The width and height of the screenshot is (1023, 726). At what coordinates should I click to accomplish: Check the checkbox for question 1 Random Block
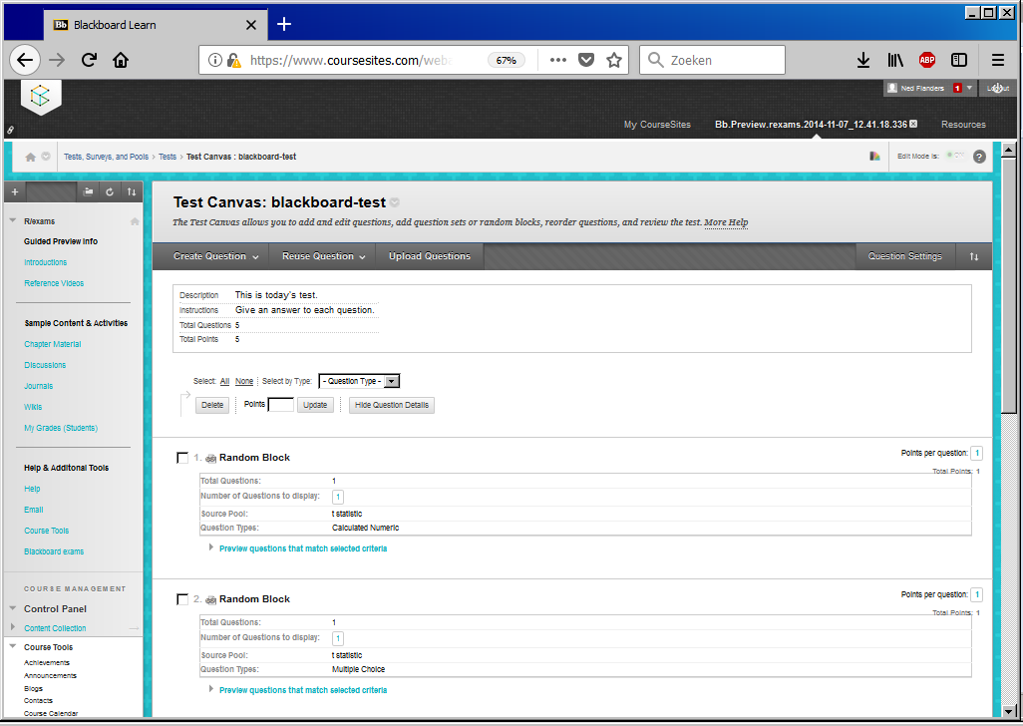pos(182,458)
